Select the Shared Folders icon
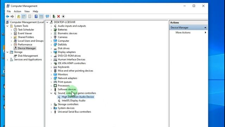 (15, 37)
